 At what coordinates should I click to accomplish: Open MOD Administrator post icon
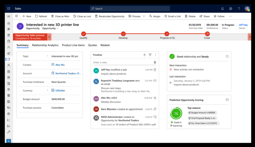pos(155,117)
